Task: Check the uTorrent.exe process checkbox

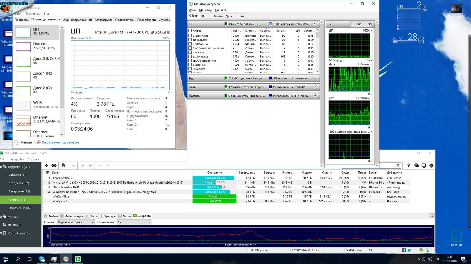Action: point(190,36)
